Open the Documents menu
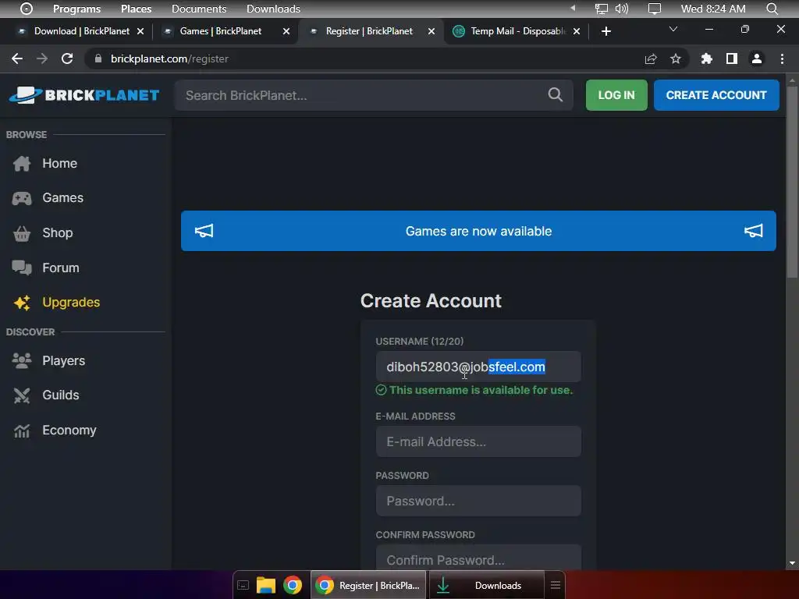 coord(199,9)
